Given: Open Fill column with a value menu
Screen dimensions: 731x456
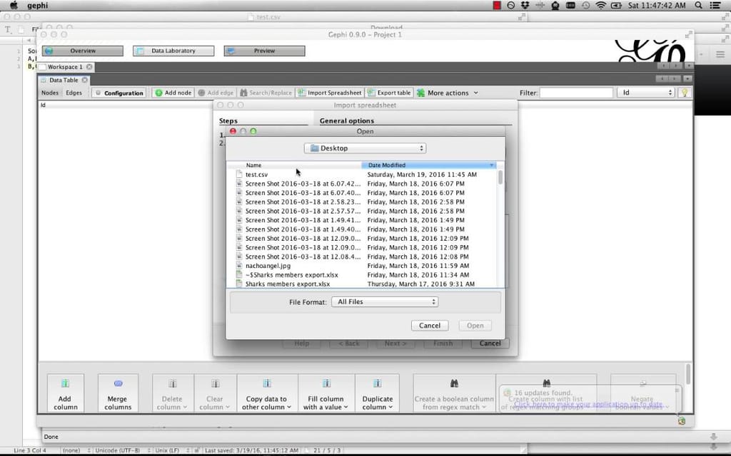Looking at the screenshot, I should [x=326, y=393].
